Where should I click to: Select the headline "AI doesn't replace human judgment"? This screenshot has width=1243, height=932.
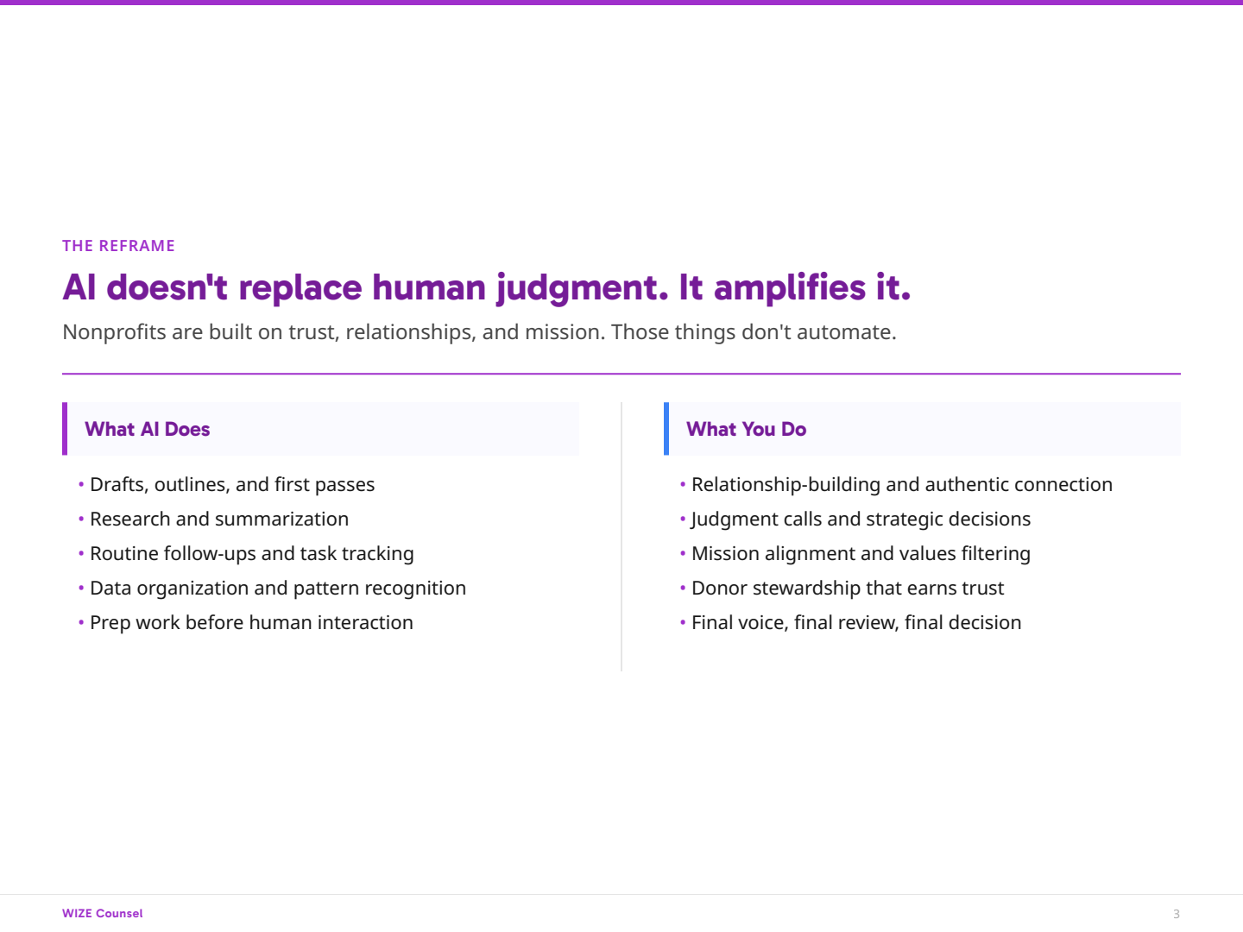(x=486, y=287)
